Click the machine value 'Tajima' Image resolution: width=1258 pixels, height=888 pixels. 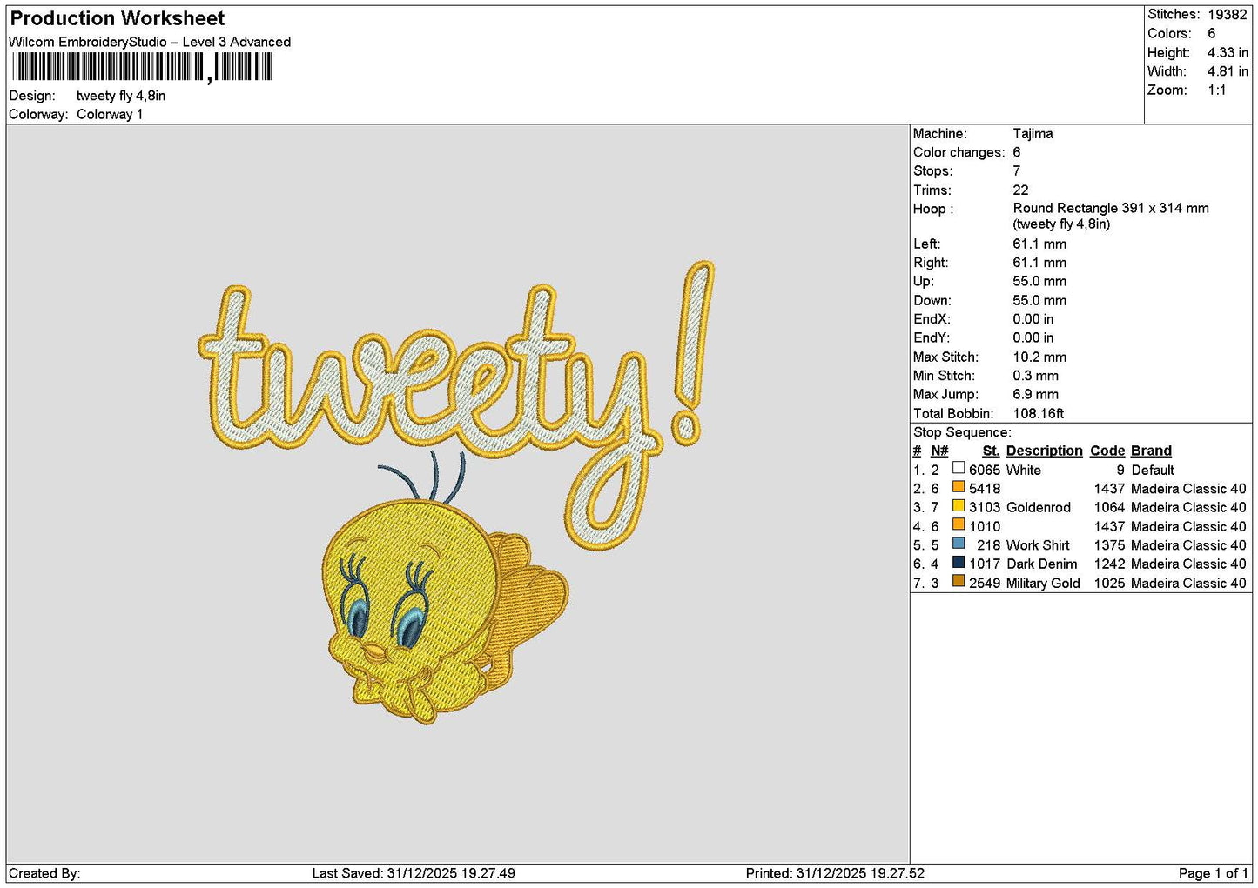pyautogui.click(x=1033, y=133)
